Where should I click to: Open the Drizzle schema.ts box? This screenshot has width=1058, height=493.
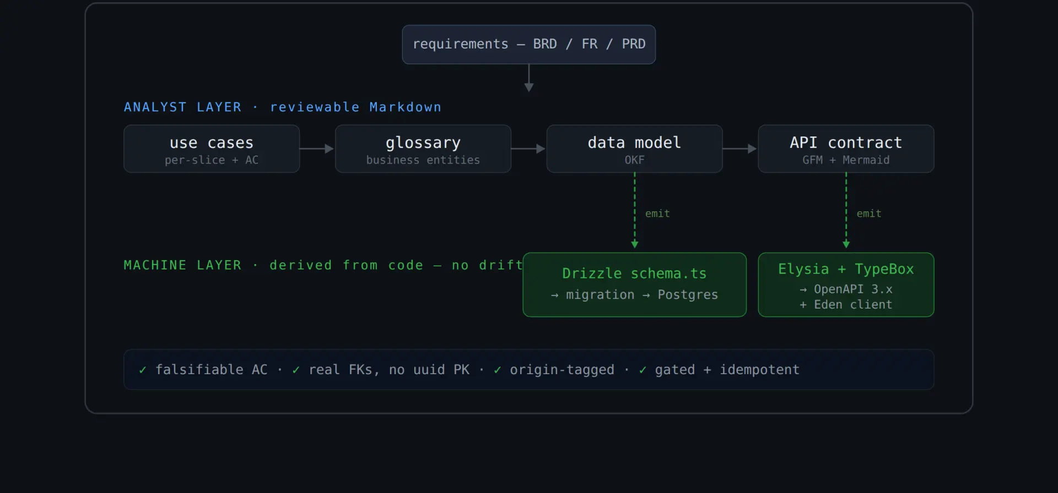click(x=635, y=284)
